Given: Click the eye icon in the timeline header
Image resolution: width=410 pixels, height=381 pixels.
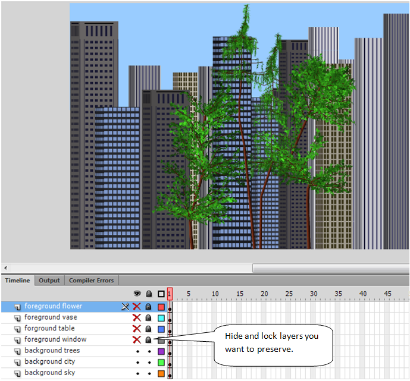Looking at the screenshot, I should (137, 294).
